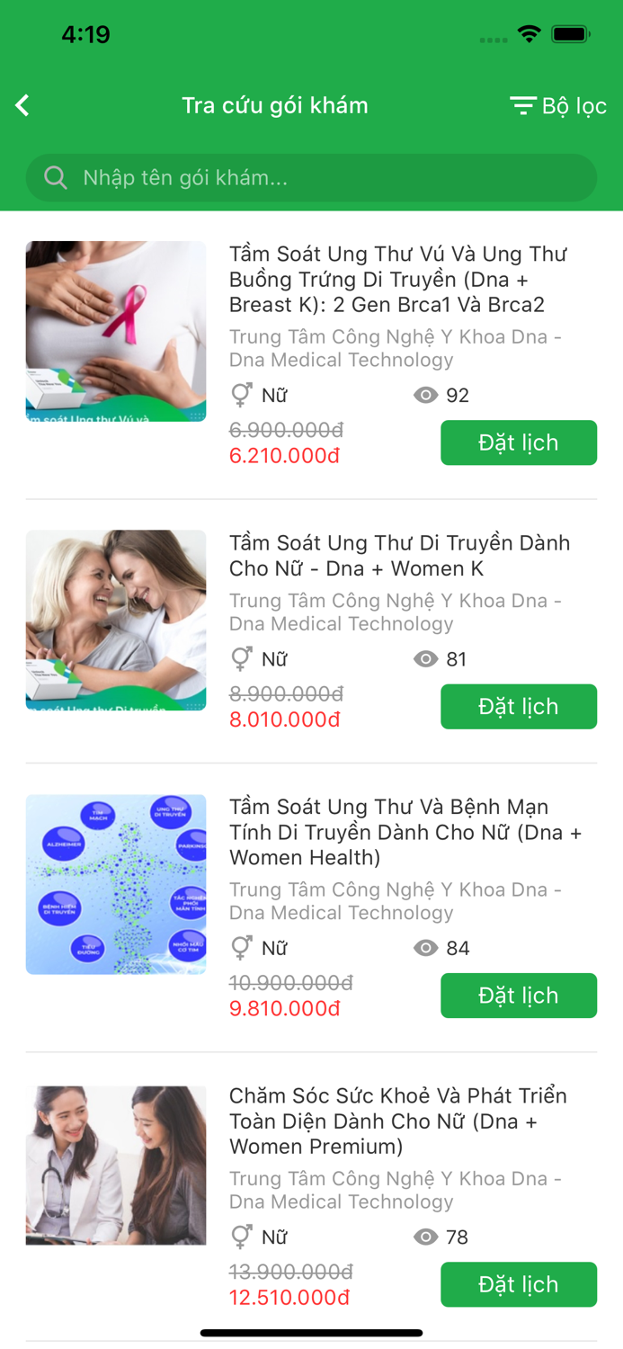Image resolution: width=623 pixels, height=1349 pixels.
Task: Tap the gender icon beside Nữ on first package
Action: tap(239, 394)
